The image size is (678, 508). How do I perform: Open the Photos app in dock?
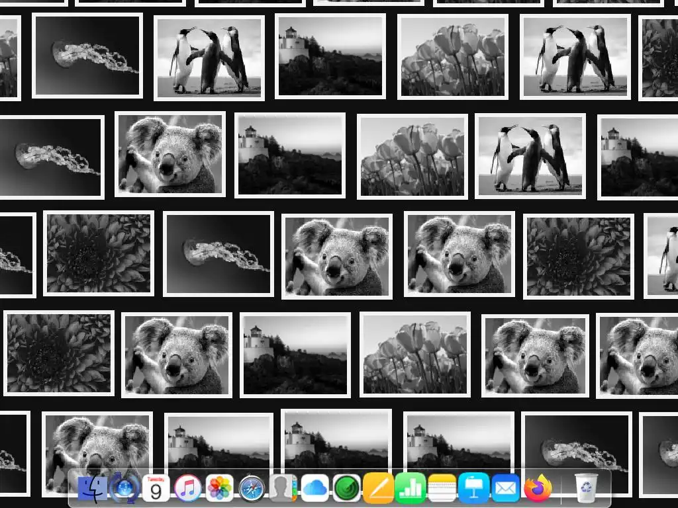point(220,489)
